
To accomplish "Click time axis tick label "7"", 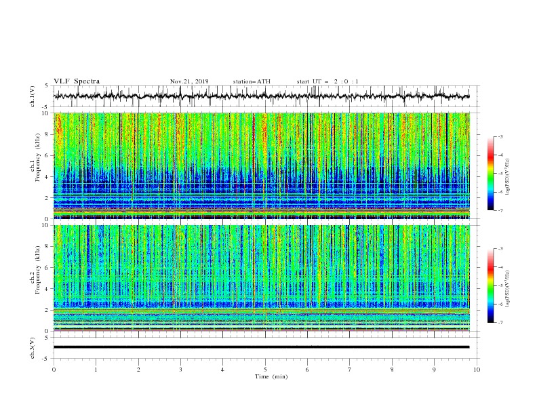I will click(x=350, y=370).
